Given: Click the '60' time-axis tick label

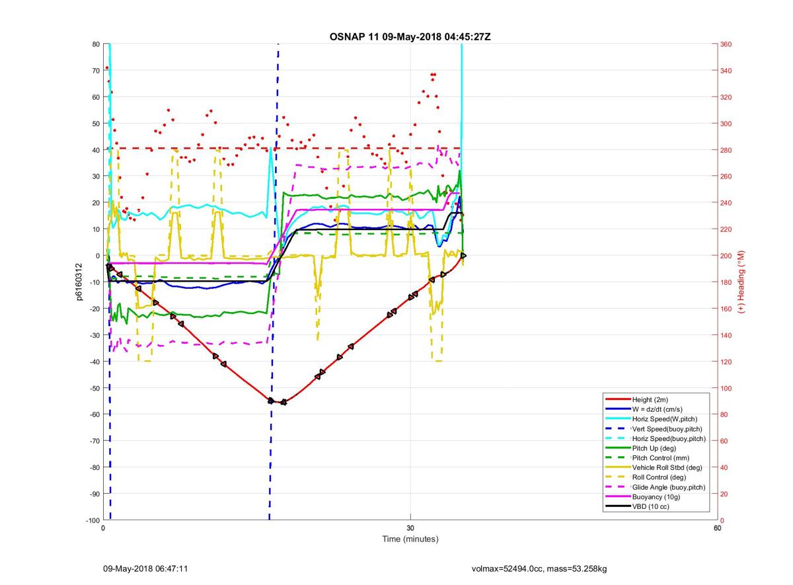Looking at the screenshot, I should [717, 528].
